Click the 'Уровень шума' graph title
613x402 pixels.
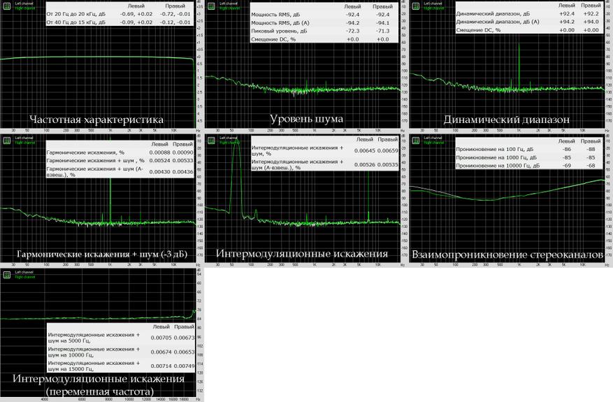(306, 118)
